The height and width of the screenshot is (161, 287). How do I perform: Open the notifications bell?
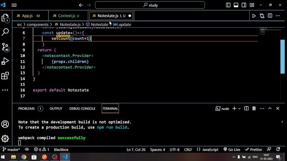tap(278, 149)
